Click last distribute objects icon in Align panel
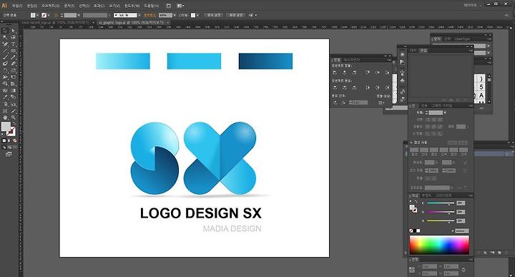Image resolution: width=515 pixels, height=277 pixels. (388, 87)
